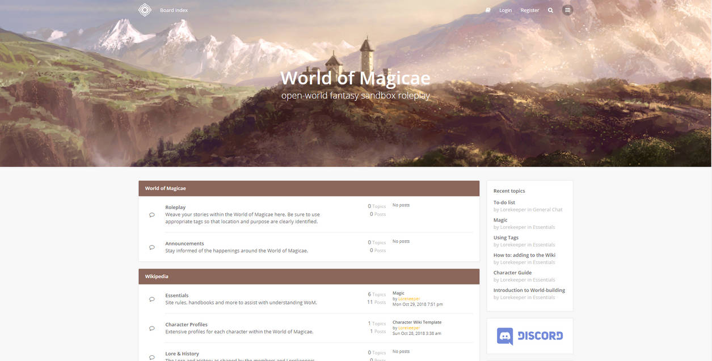Open Lorekeeper profile under Character Wiki Template
This screenshot has height=361, width=712.
(x=409, y=328)
